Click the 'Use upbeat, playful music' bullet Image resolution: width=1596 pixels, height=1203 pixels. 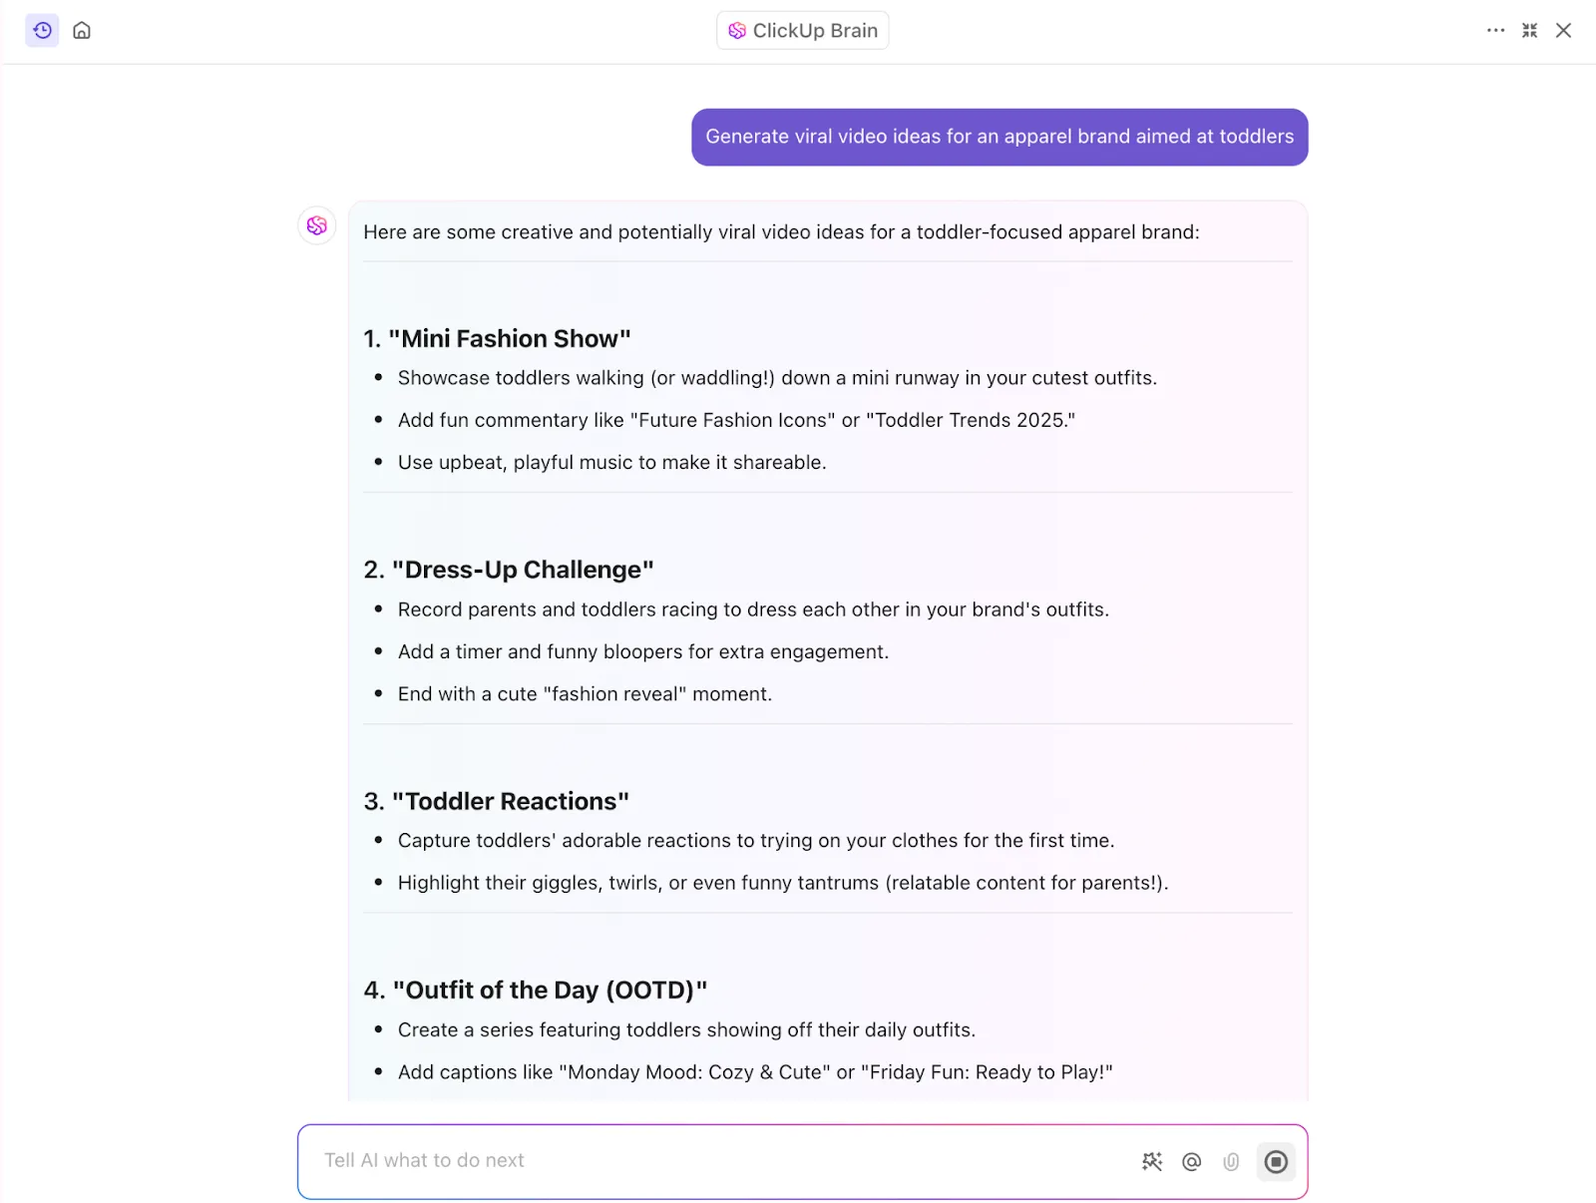(611, 462)
